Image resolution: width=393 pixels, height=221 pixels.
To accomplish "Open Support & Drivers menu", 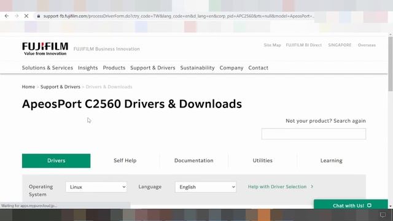I will coord(153,68).
